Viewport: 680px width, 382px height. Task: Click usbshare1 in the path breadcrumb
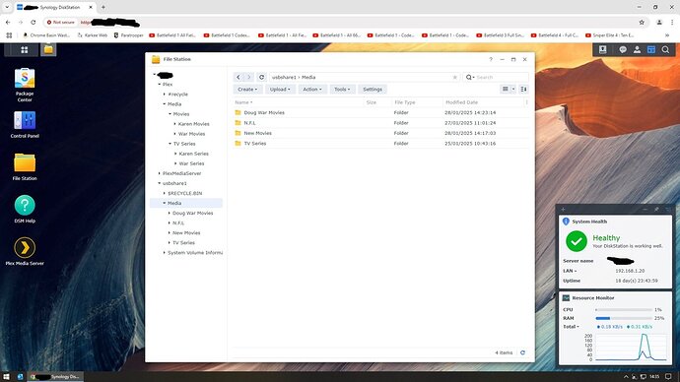284,77
